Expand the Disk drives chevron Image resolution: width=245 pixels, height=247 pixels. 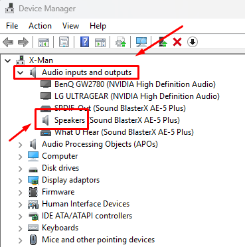tap(21, 169)
